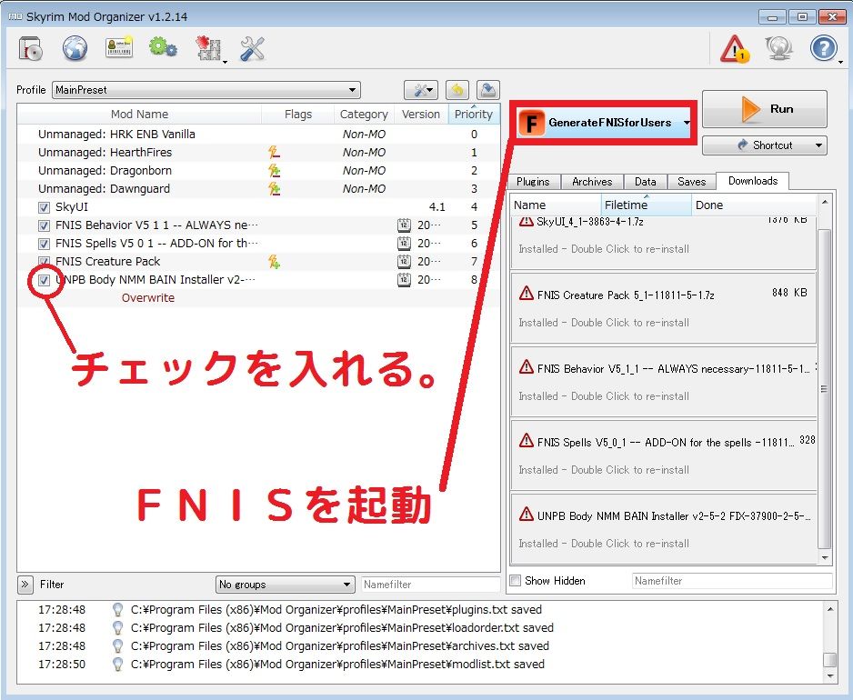Image resolution: width=853 pixels, height=700 pixels.
Task: Open the Install Mod from archive icon
Action: 31,48
